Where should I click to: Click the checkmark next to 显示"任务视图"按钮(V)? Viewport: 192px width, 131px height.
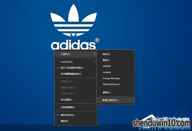pyautogui.click(x=58, y=68)
